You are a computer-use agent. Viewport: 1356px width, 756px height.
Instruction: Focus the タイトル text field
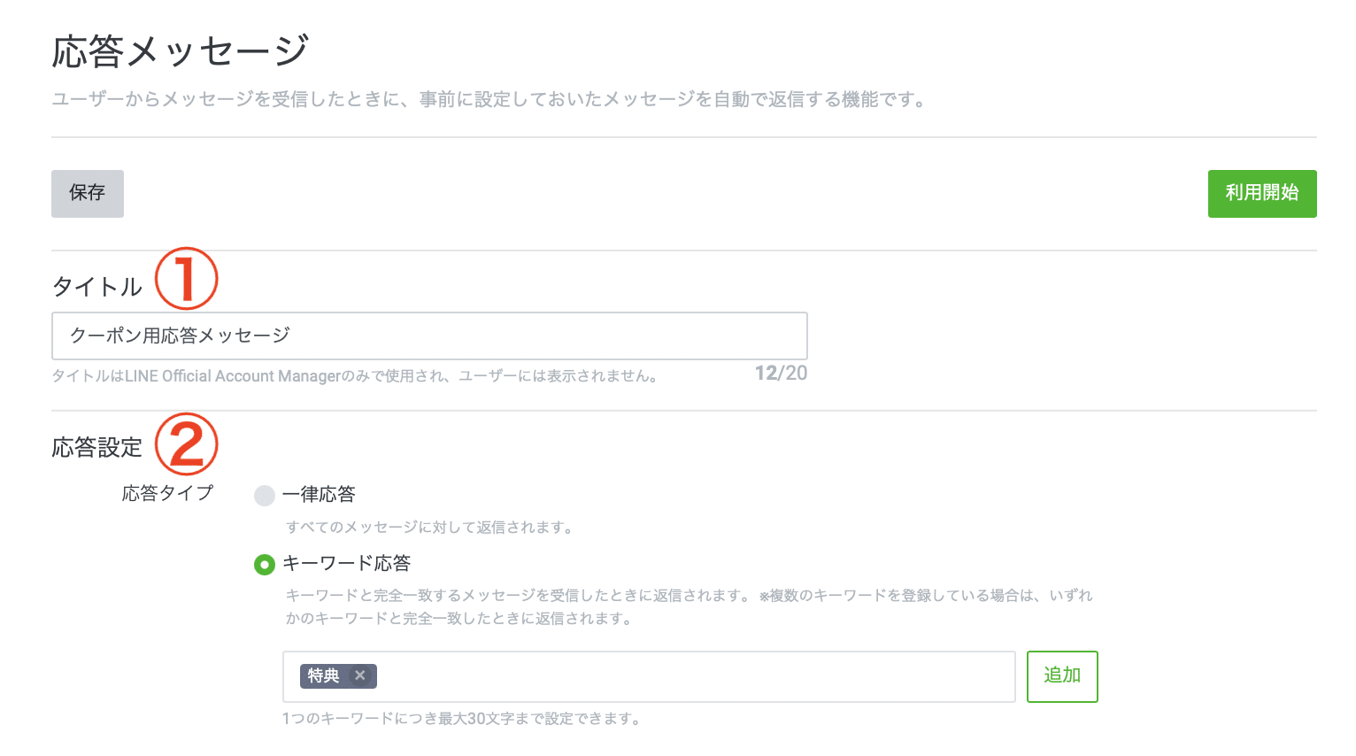point(429,336)
